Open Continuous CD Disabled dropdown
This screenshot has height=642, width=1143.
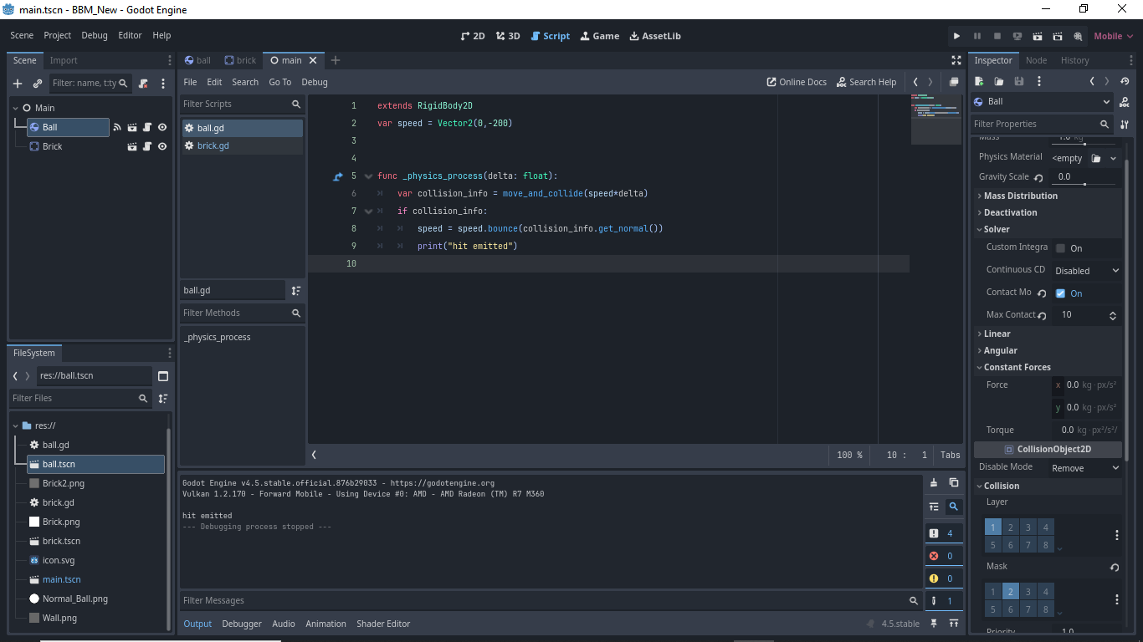point(1086,271)
